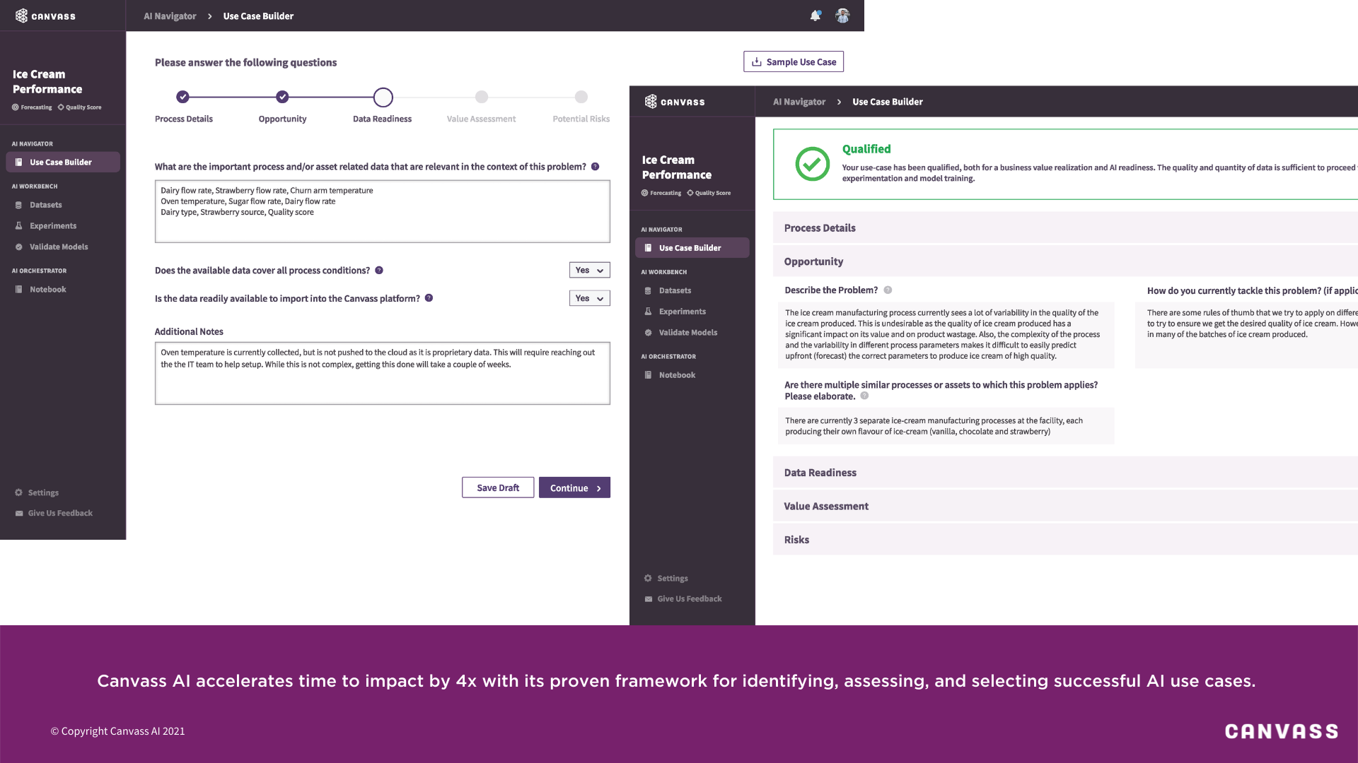
Task: Click help icon beside process conditions question
Action: coord(379,271)
